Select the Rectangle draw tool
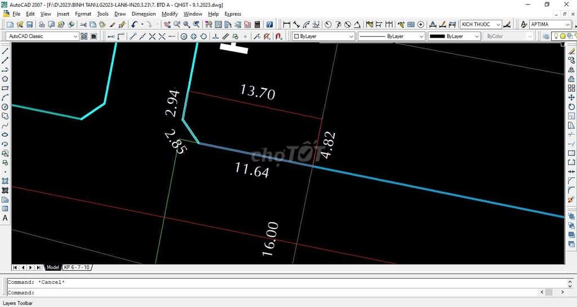577x307 pixels. (x=5, y=88)
